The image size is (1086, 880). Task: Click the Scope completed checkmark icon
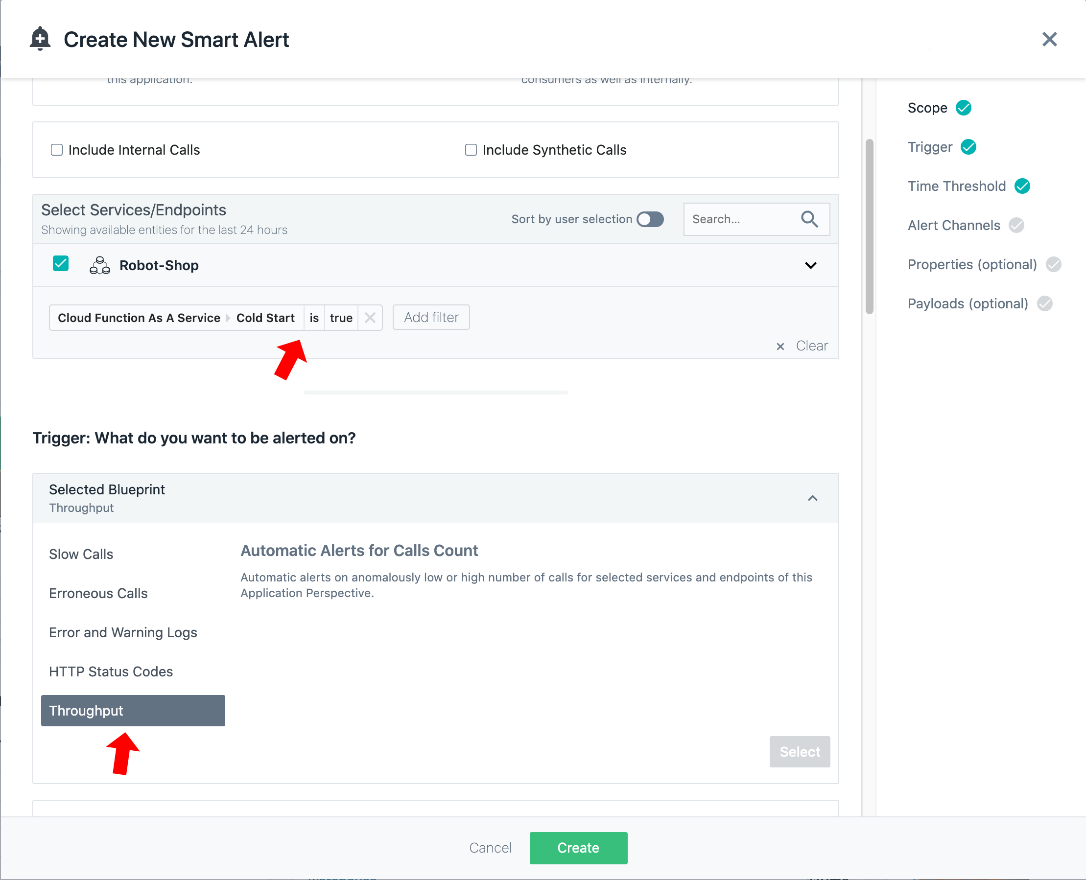[x=963, y=108]
